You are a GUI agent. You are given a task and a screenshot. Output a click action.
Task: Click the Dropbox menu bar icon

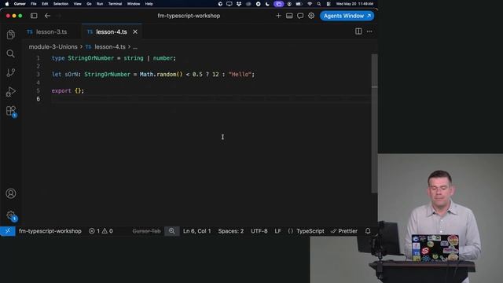tap(239, 4)
